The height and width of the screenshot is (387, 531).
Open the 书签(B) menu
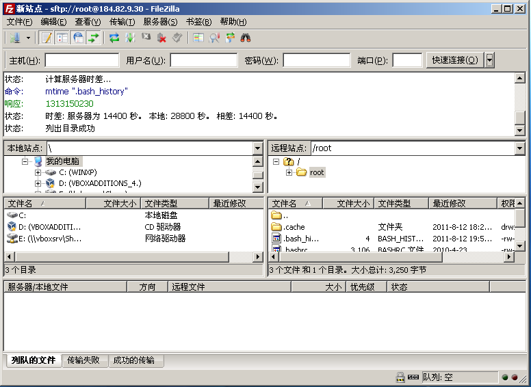198,22
